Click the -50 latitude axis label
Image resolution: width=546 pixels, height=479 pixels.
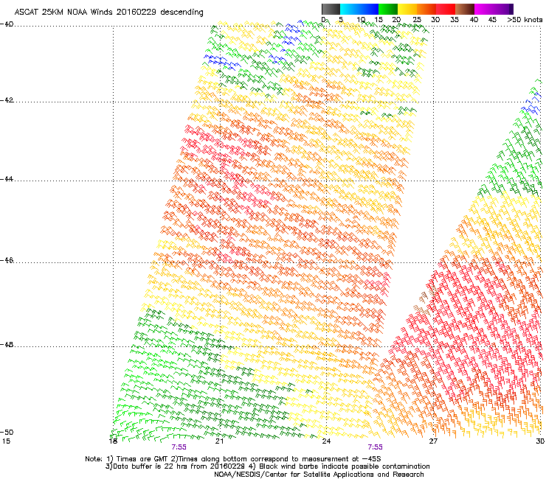click(7, 432)
